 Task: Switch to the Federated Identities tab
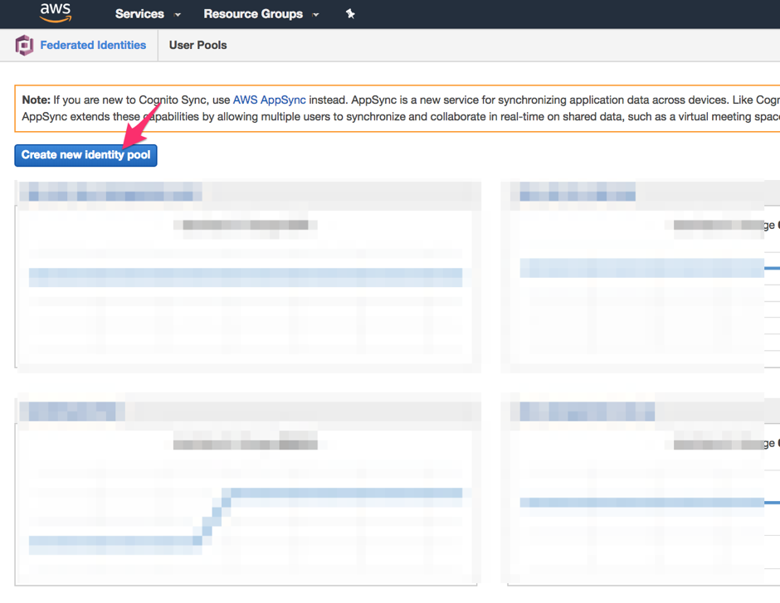(93, 46)
